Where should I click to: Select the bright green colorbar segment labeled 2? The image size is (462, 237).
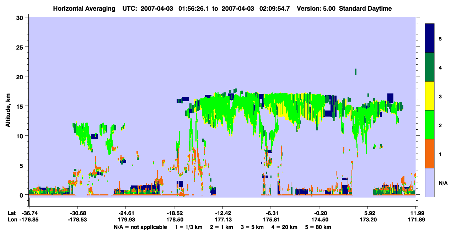(430, 125)
